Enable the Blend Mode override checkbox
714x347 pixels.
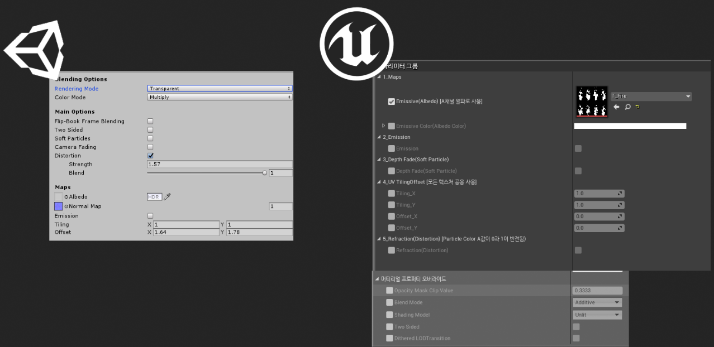(x=389, y=302)
